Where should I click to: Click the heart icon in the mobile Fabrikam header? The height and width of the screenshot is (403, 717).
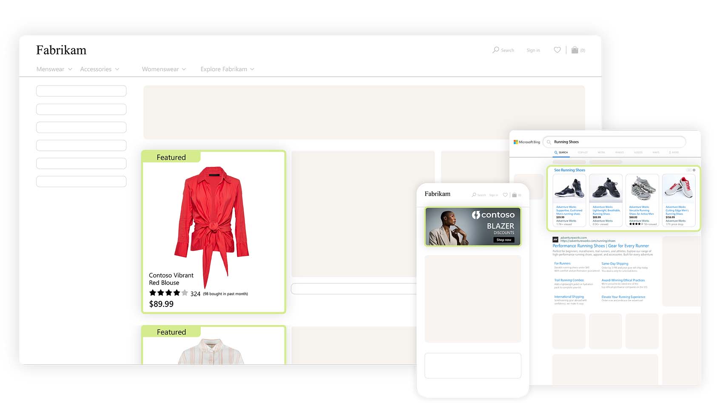tap(505, 195)
